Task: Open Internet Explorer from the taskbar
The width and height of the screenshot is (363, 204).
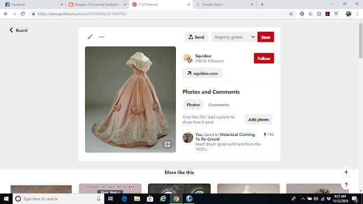Action: (163, 199)
